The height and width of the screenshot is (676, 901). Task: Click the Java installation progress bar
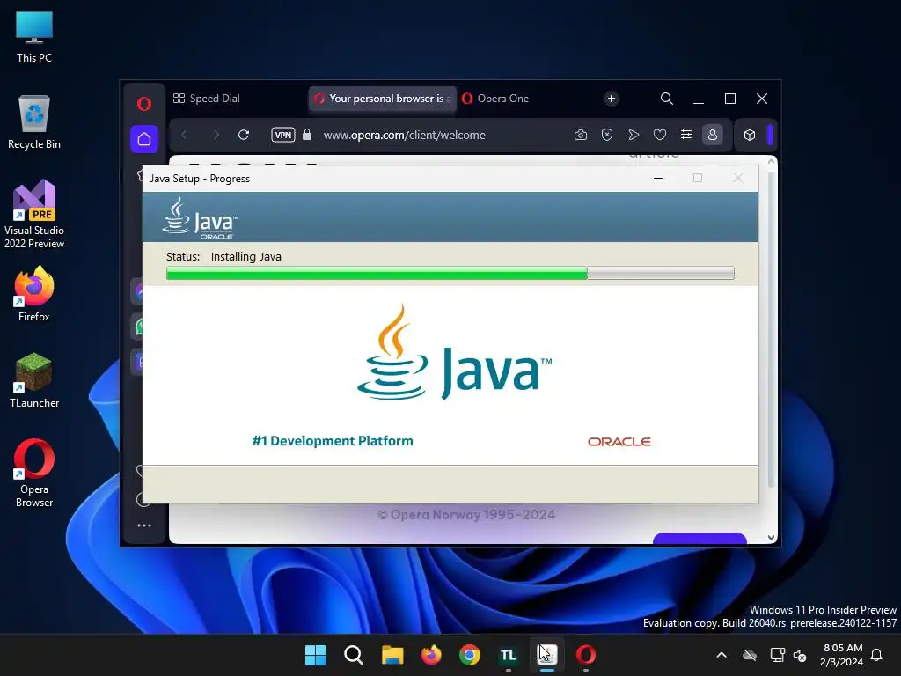click(450, 273)
